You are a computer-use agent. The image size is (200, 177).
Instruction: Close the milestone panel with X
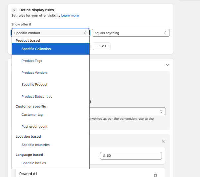pos(163,141)
